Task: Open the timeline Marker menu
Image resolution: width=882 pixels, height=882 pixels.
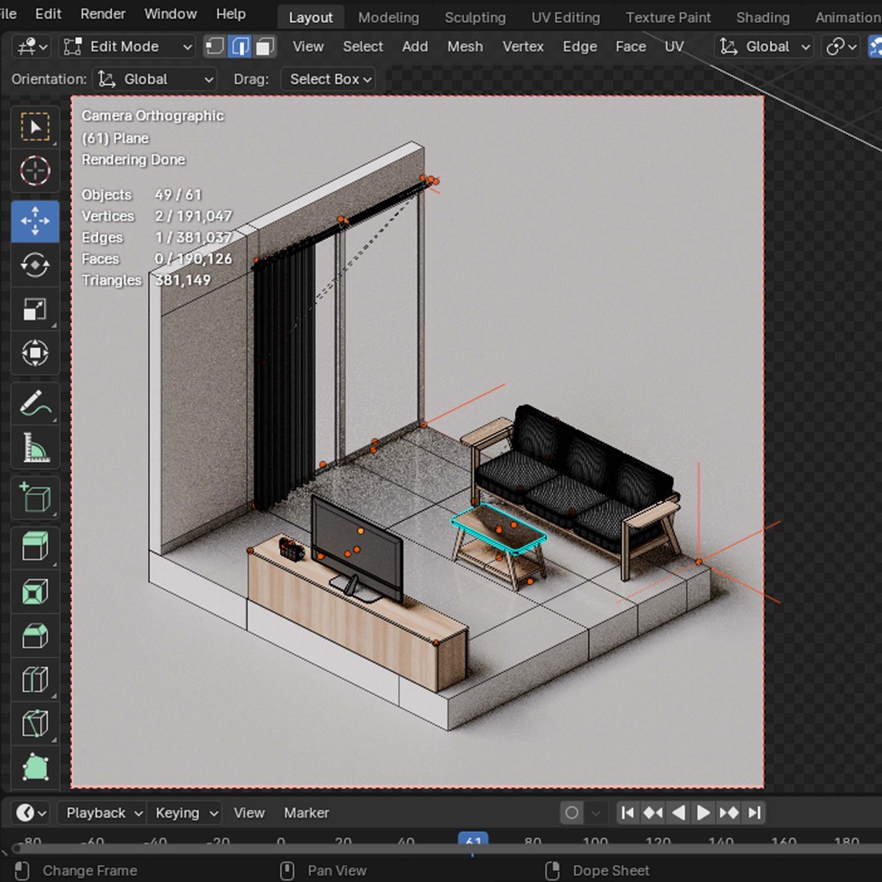Action: (x=306, y=813)
